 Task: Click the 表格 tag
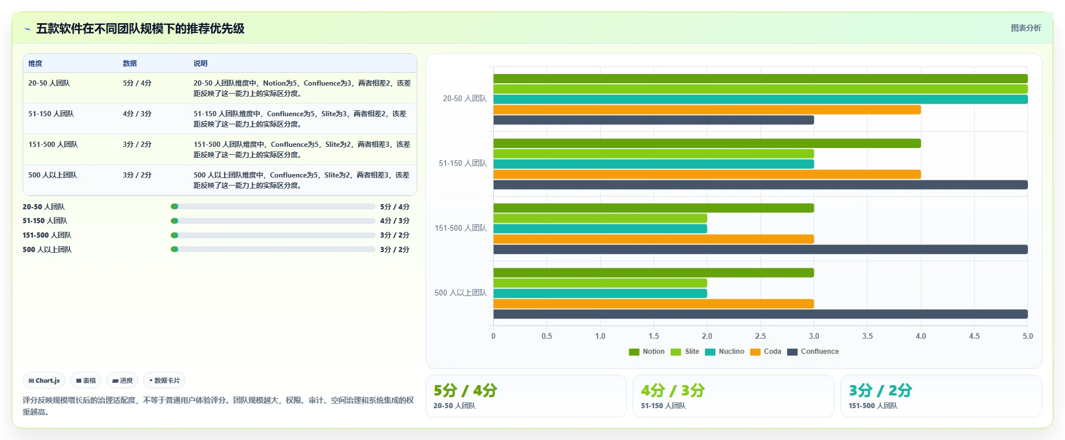click(86, 380)
